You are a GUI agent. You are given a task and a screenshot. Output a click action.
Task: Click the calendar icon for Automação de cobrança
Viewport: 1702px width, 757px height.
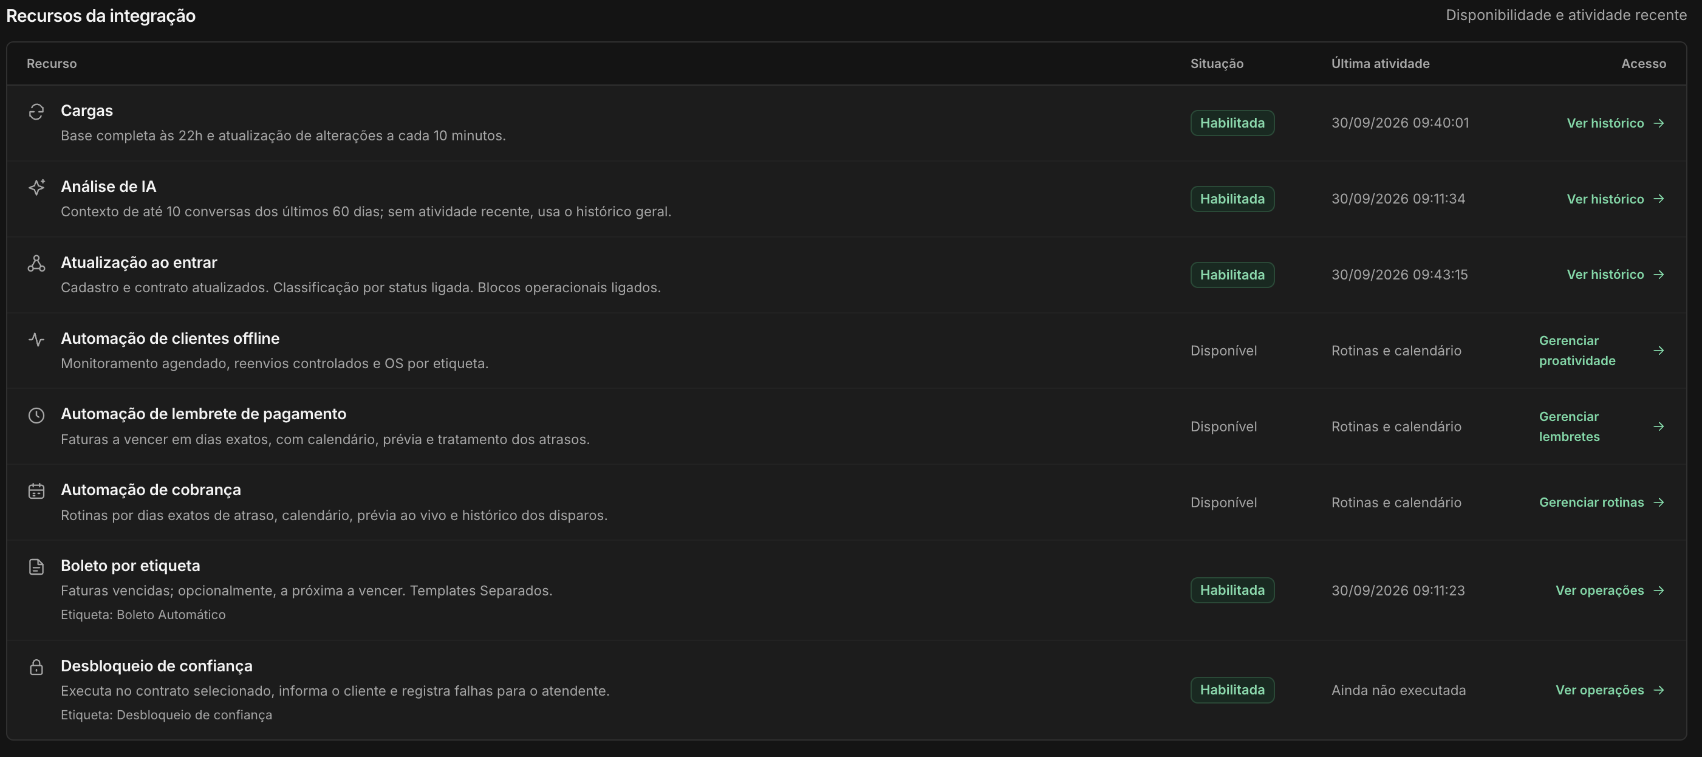(x=36, y=491)
